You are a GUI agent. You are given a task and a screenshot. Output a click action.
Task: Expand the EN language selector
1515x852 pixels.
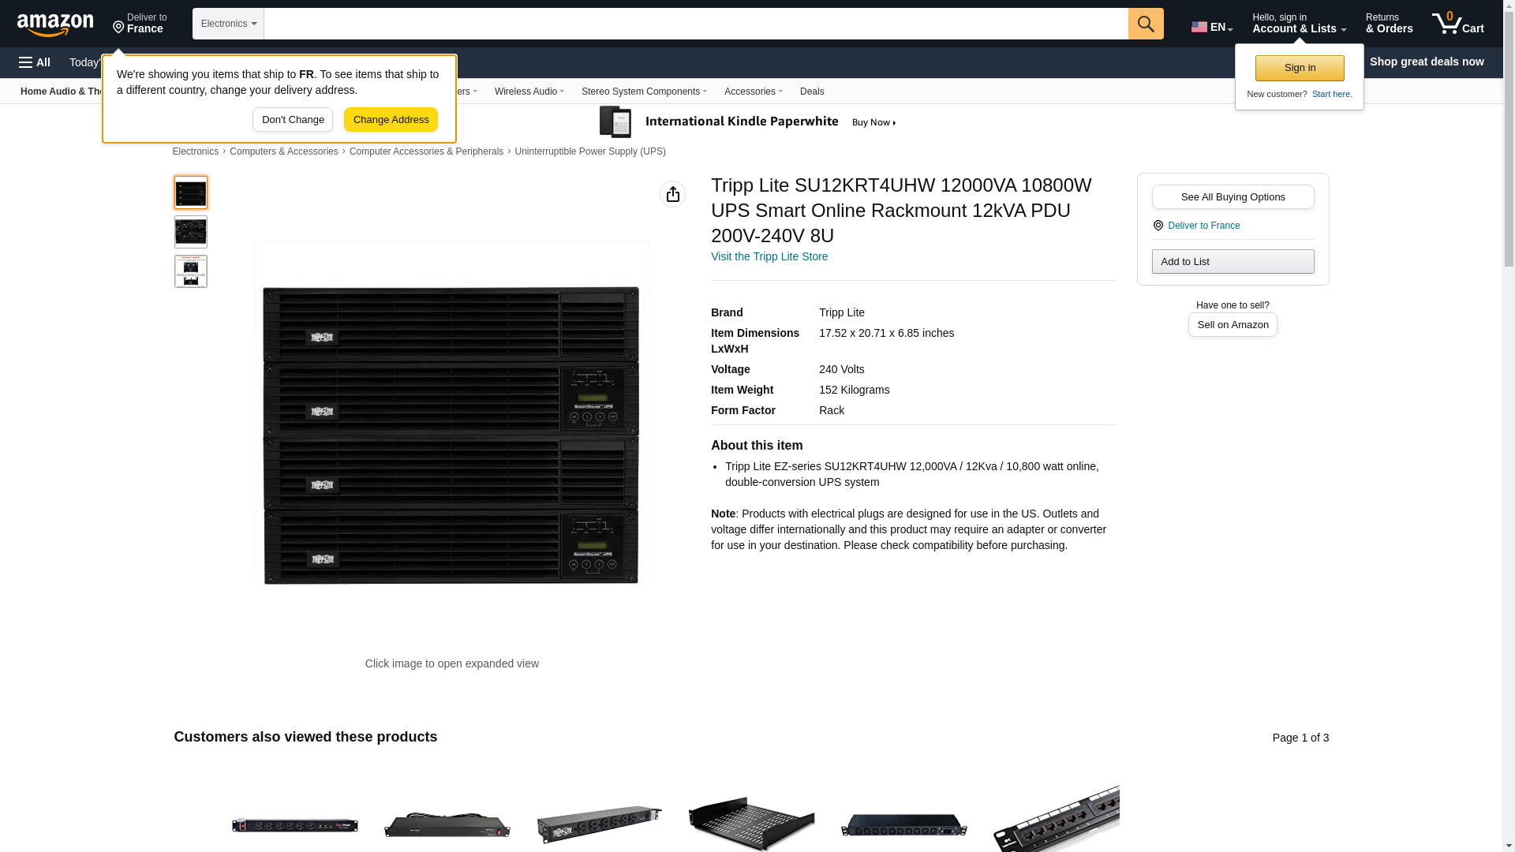coord(1212,27)
